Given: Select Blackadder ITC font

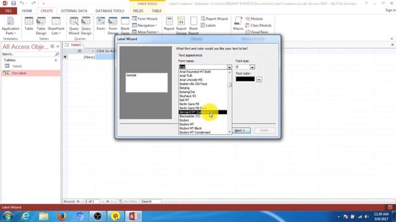Looking at the screenshot, I should point(203,117).
